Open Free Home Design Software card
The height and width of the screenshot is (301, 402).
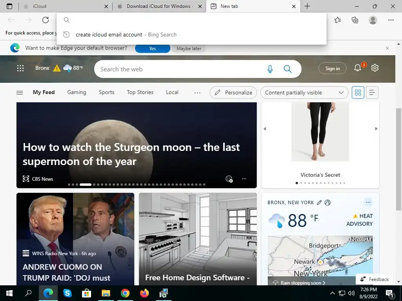[x=198, y=239]
